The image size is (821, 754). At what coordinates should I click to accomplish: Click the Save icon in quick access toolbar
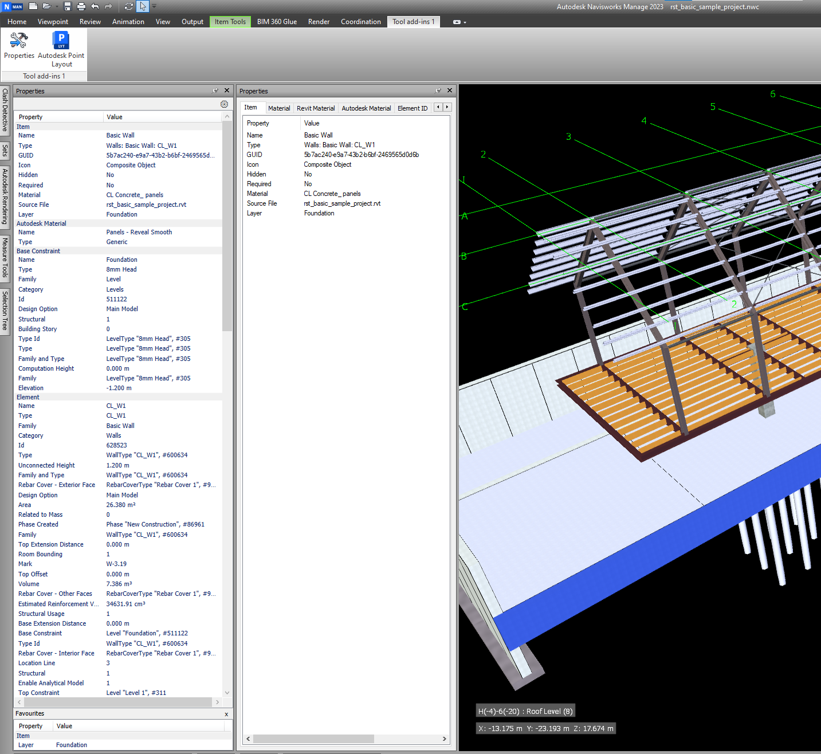click(68, 6)
